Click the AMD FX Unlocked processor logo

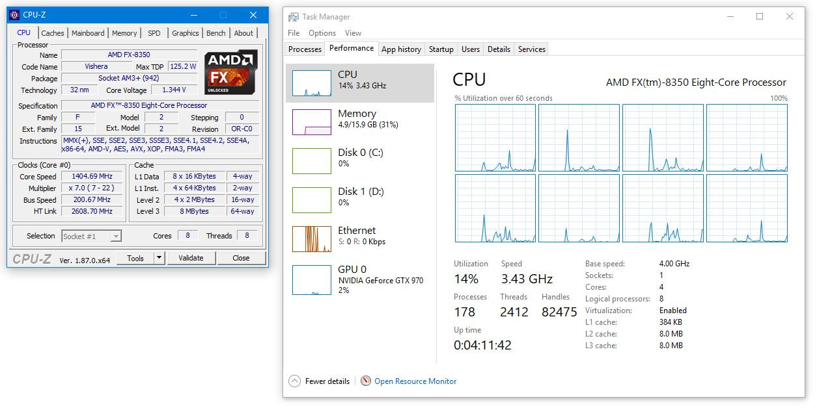[230, 72]
